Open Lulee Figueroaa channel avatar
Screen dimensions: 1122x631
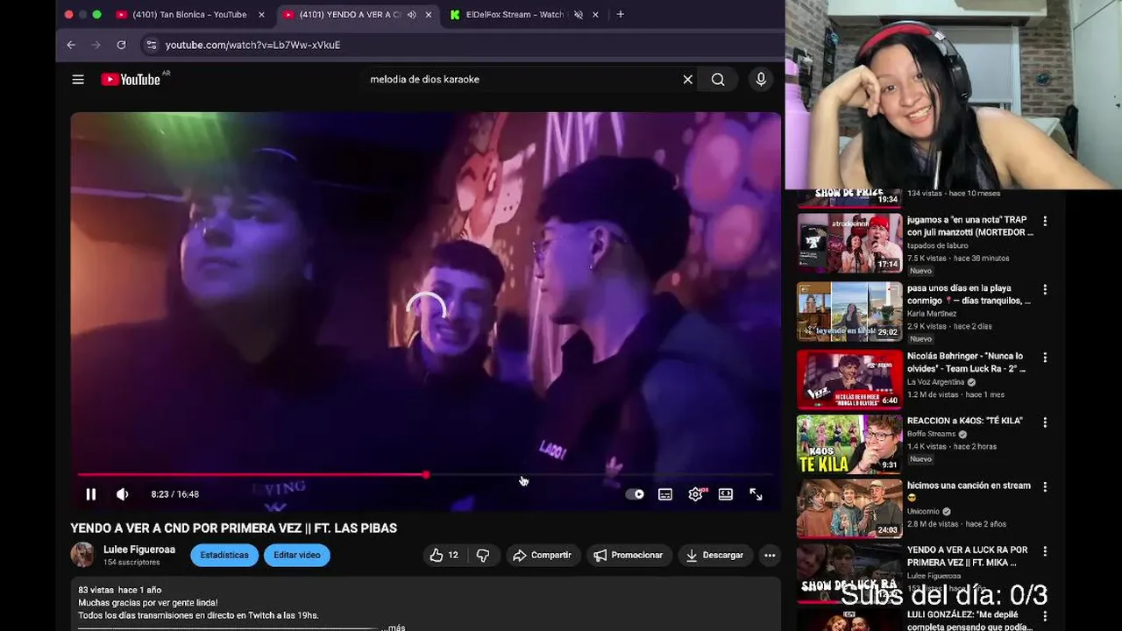[82, 555]
